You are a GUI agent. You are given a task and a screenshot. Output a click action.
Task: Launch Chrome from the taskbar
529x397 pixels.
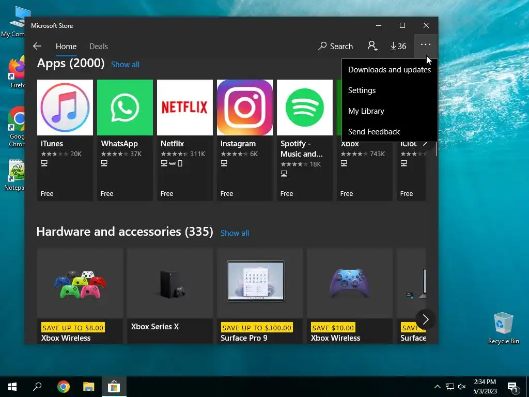64,387
